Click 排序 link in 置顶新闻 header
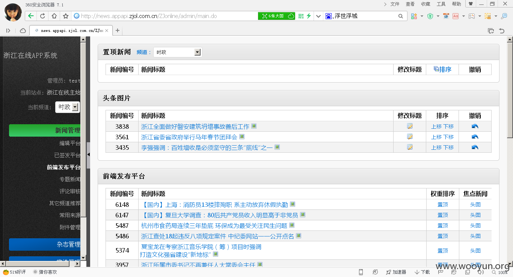513x277 pixels. (x=442, y=69)
